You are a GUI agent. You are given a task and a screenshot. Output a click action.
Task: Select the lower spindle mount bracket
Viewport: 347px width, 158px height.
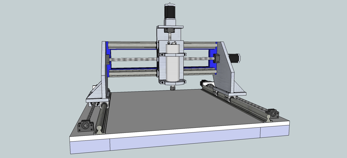172,82
